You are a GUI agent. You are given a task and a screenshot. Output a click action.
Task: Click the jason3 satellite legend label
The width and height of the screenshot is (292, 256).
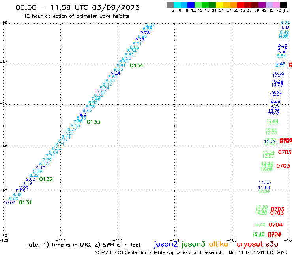tap(193, 244)
